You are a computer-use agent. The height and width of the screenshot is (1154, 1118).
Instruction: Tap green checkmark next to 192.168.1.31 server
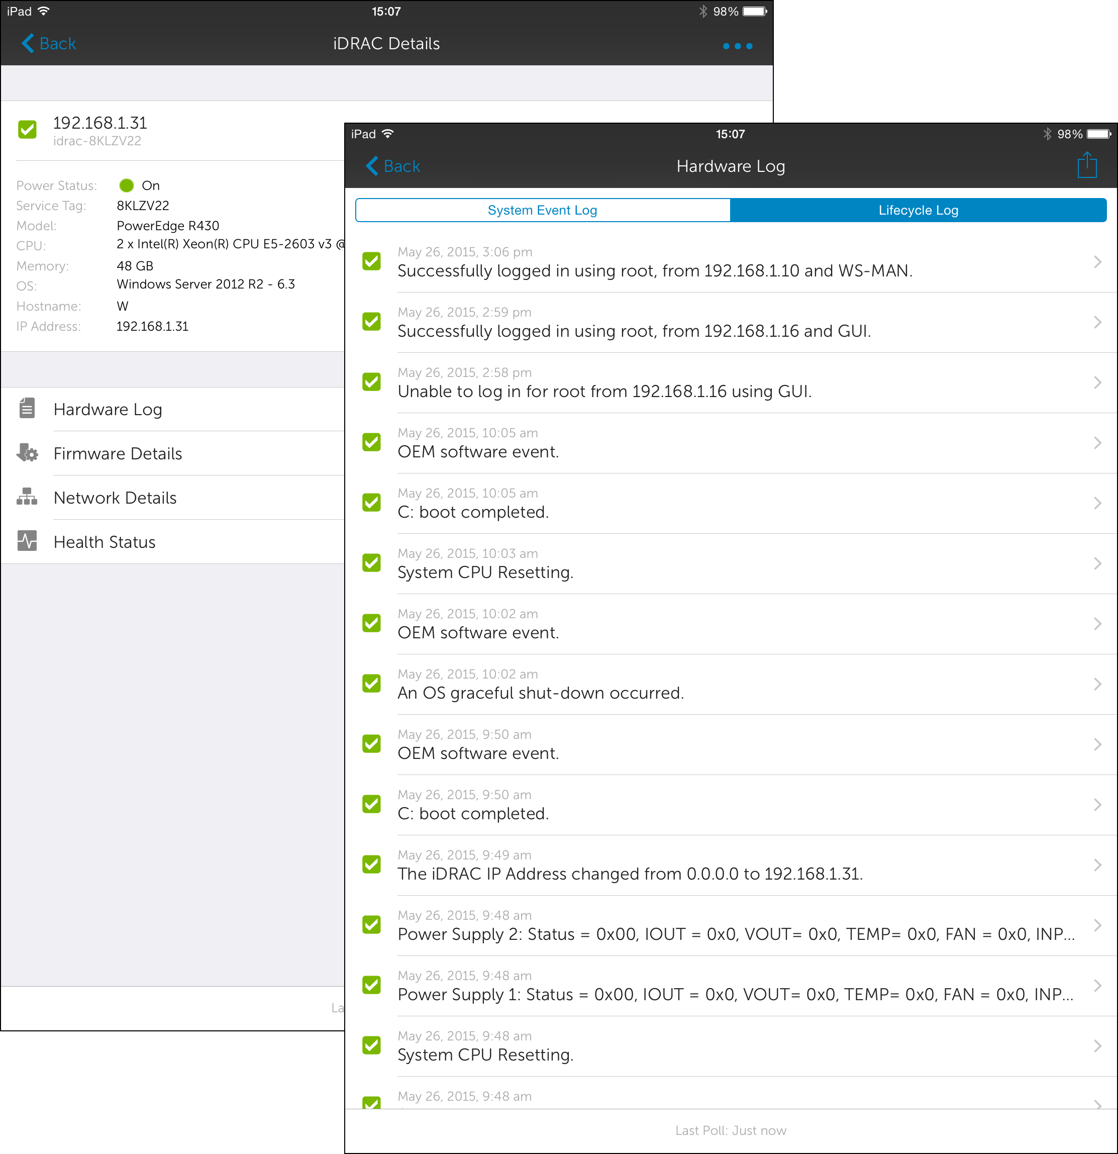(27, 129)
